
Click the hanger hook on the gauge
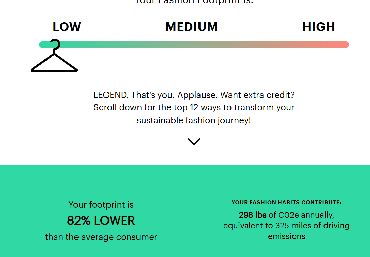(55, 44)
